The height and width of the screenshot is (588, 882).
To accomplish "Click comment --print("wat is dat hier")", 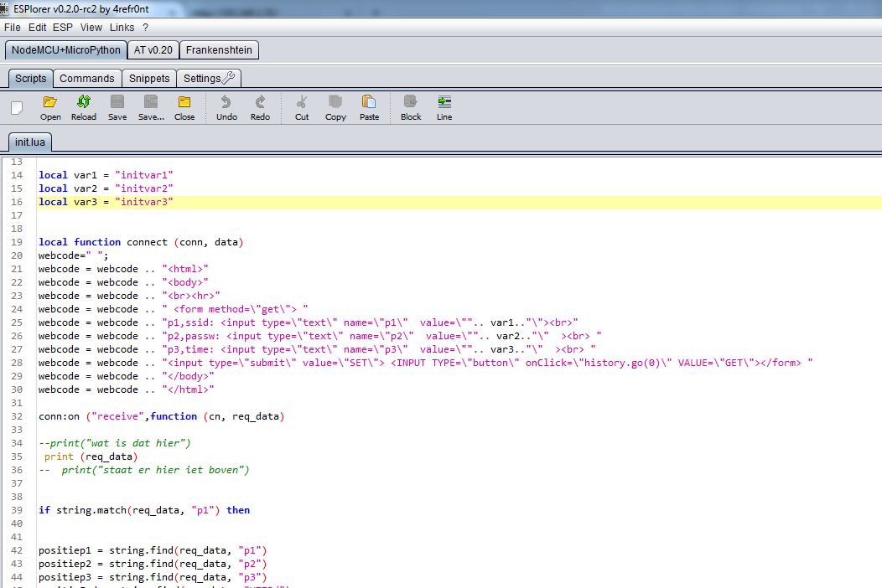I will click(x=115, y=443).
